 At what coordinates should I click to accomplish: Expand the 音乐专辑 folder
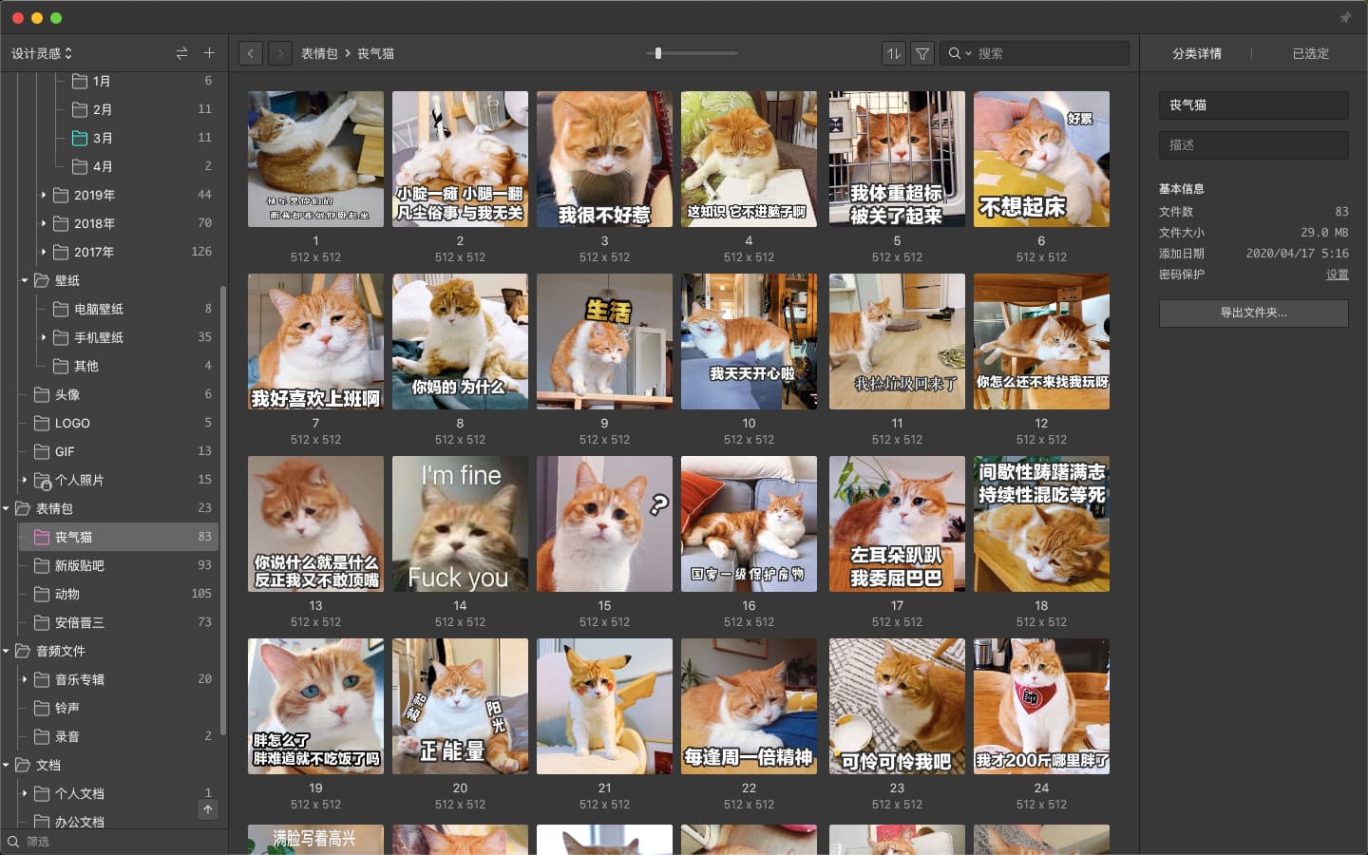coord(25,679)
